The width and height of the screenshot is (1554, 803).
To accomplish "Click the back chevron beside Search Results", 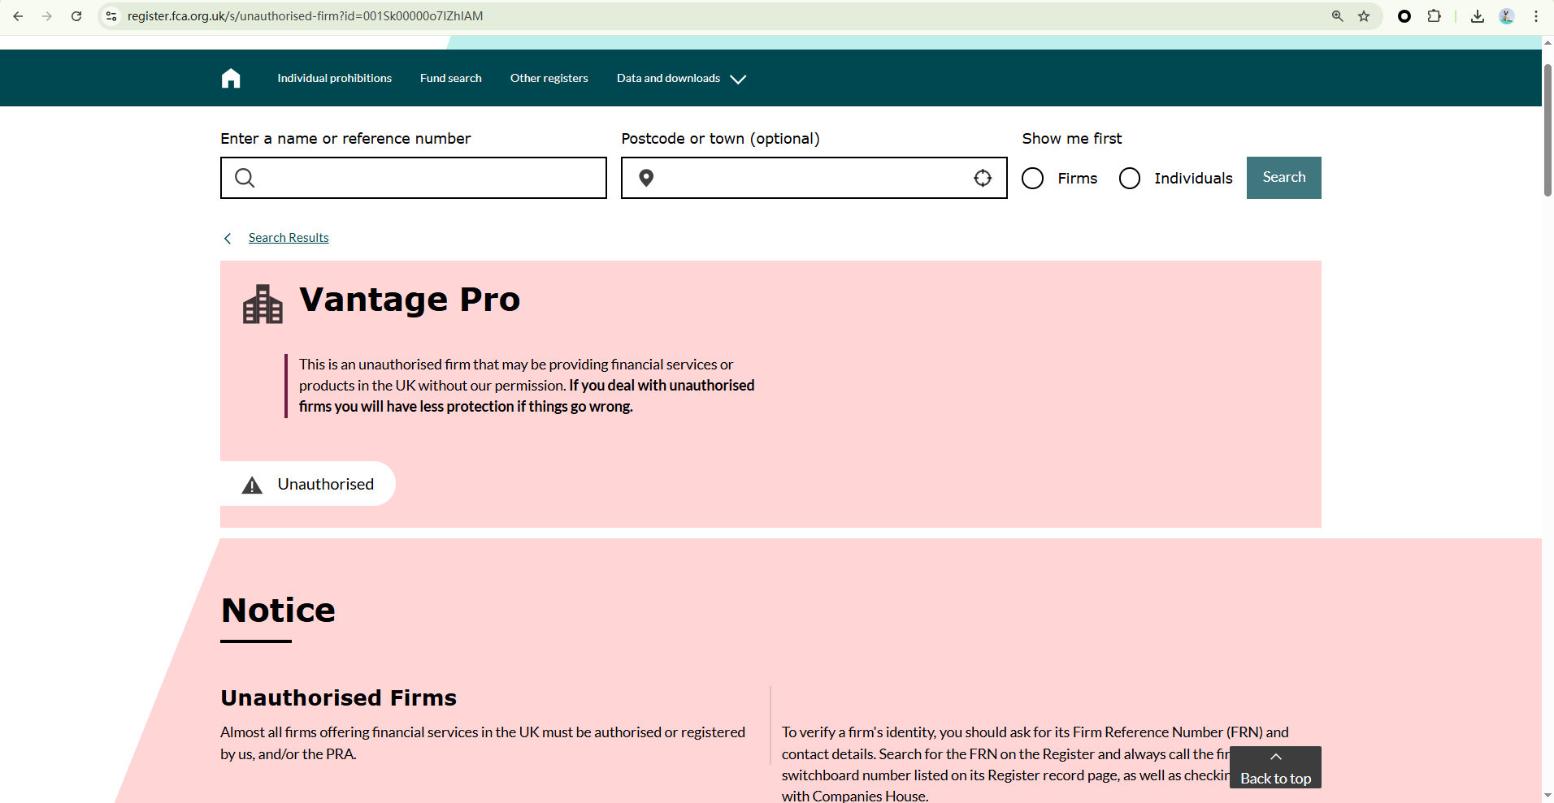I will pyautogui.click(x=228, y=238).
